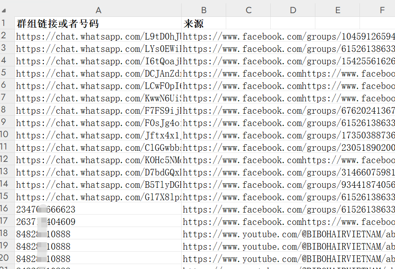This screenshot has height=269, width=395.
Task: Click header cell 群组链接或者号码
Action: point(98,23)
